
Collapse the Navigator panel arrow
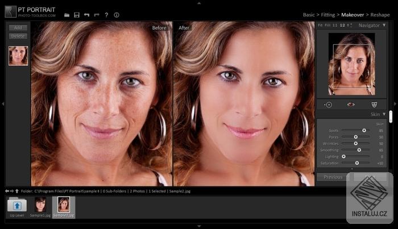tap(384, 25)
